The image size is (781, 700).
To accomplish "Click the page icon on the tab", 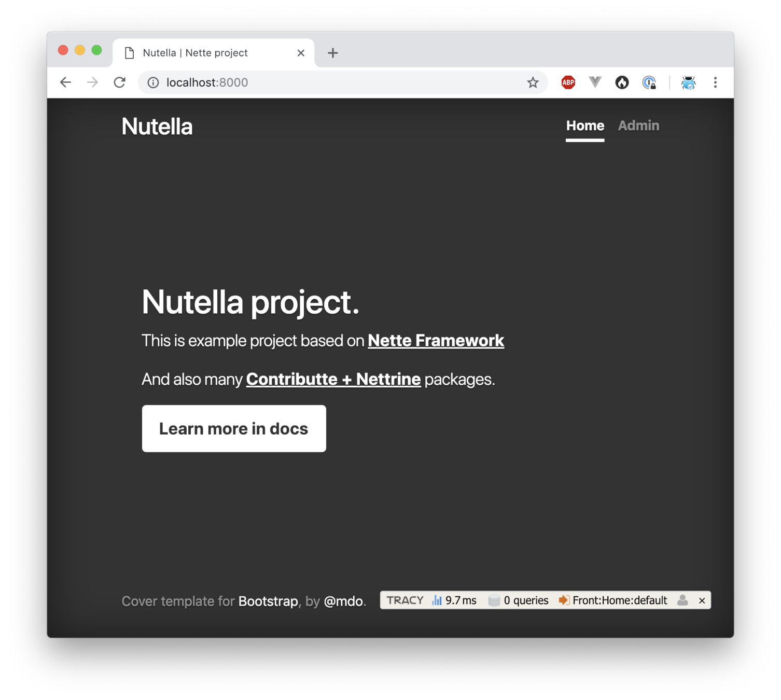I will 130,53.
